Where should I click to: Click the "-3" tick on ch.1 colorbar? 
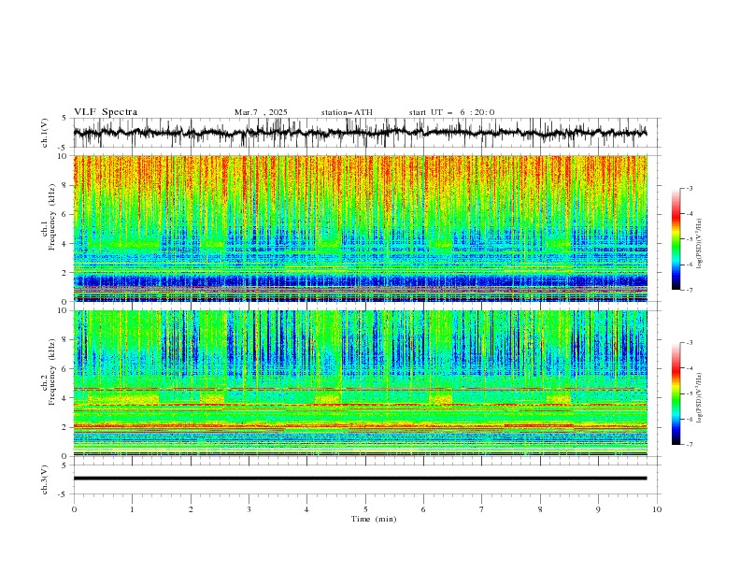coord(690,188)
